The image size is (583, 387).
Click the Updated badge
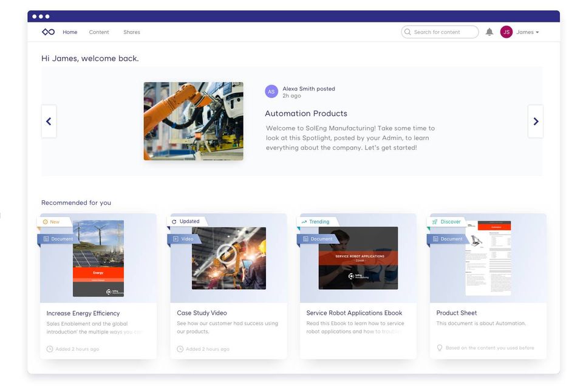tap(186, 221)
